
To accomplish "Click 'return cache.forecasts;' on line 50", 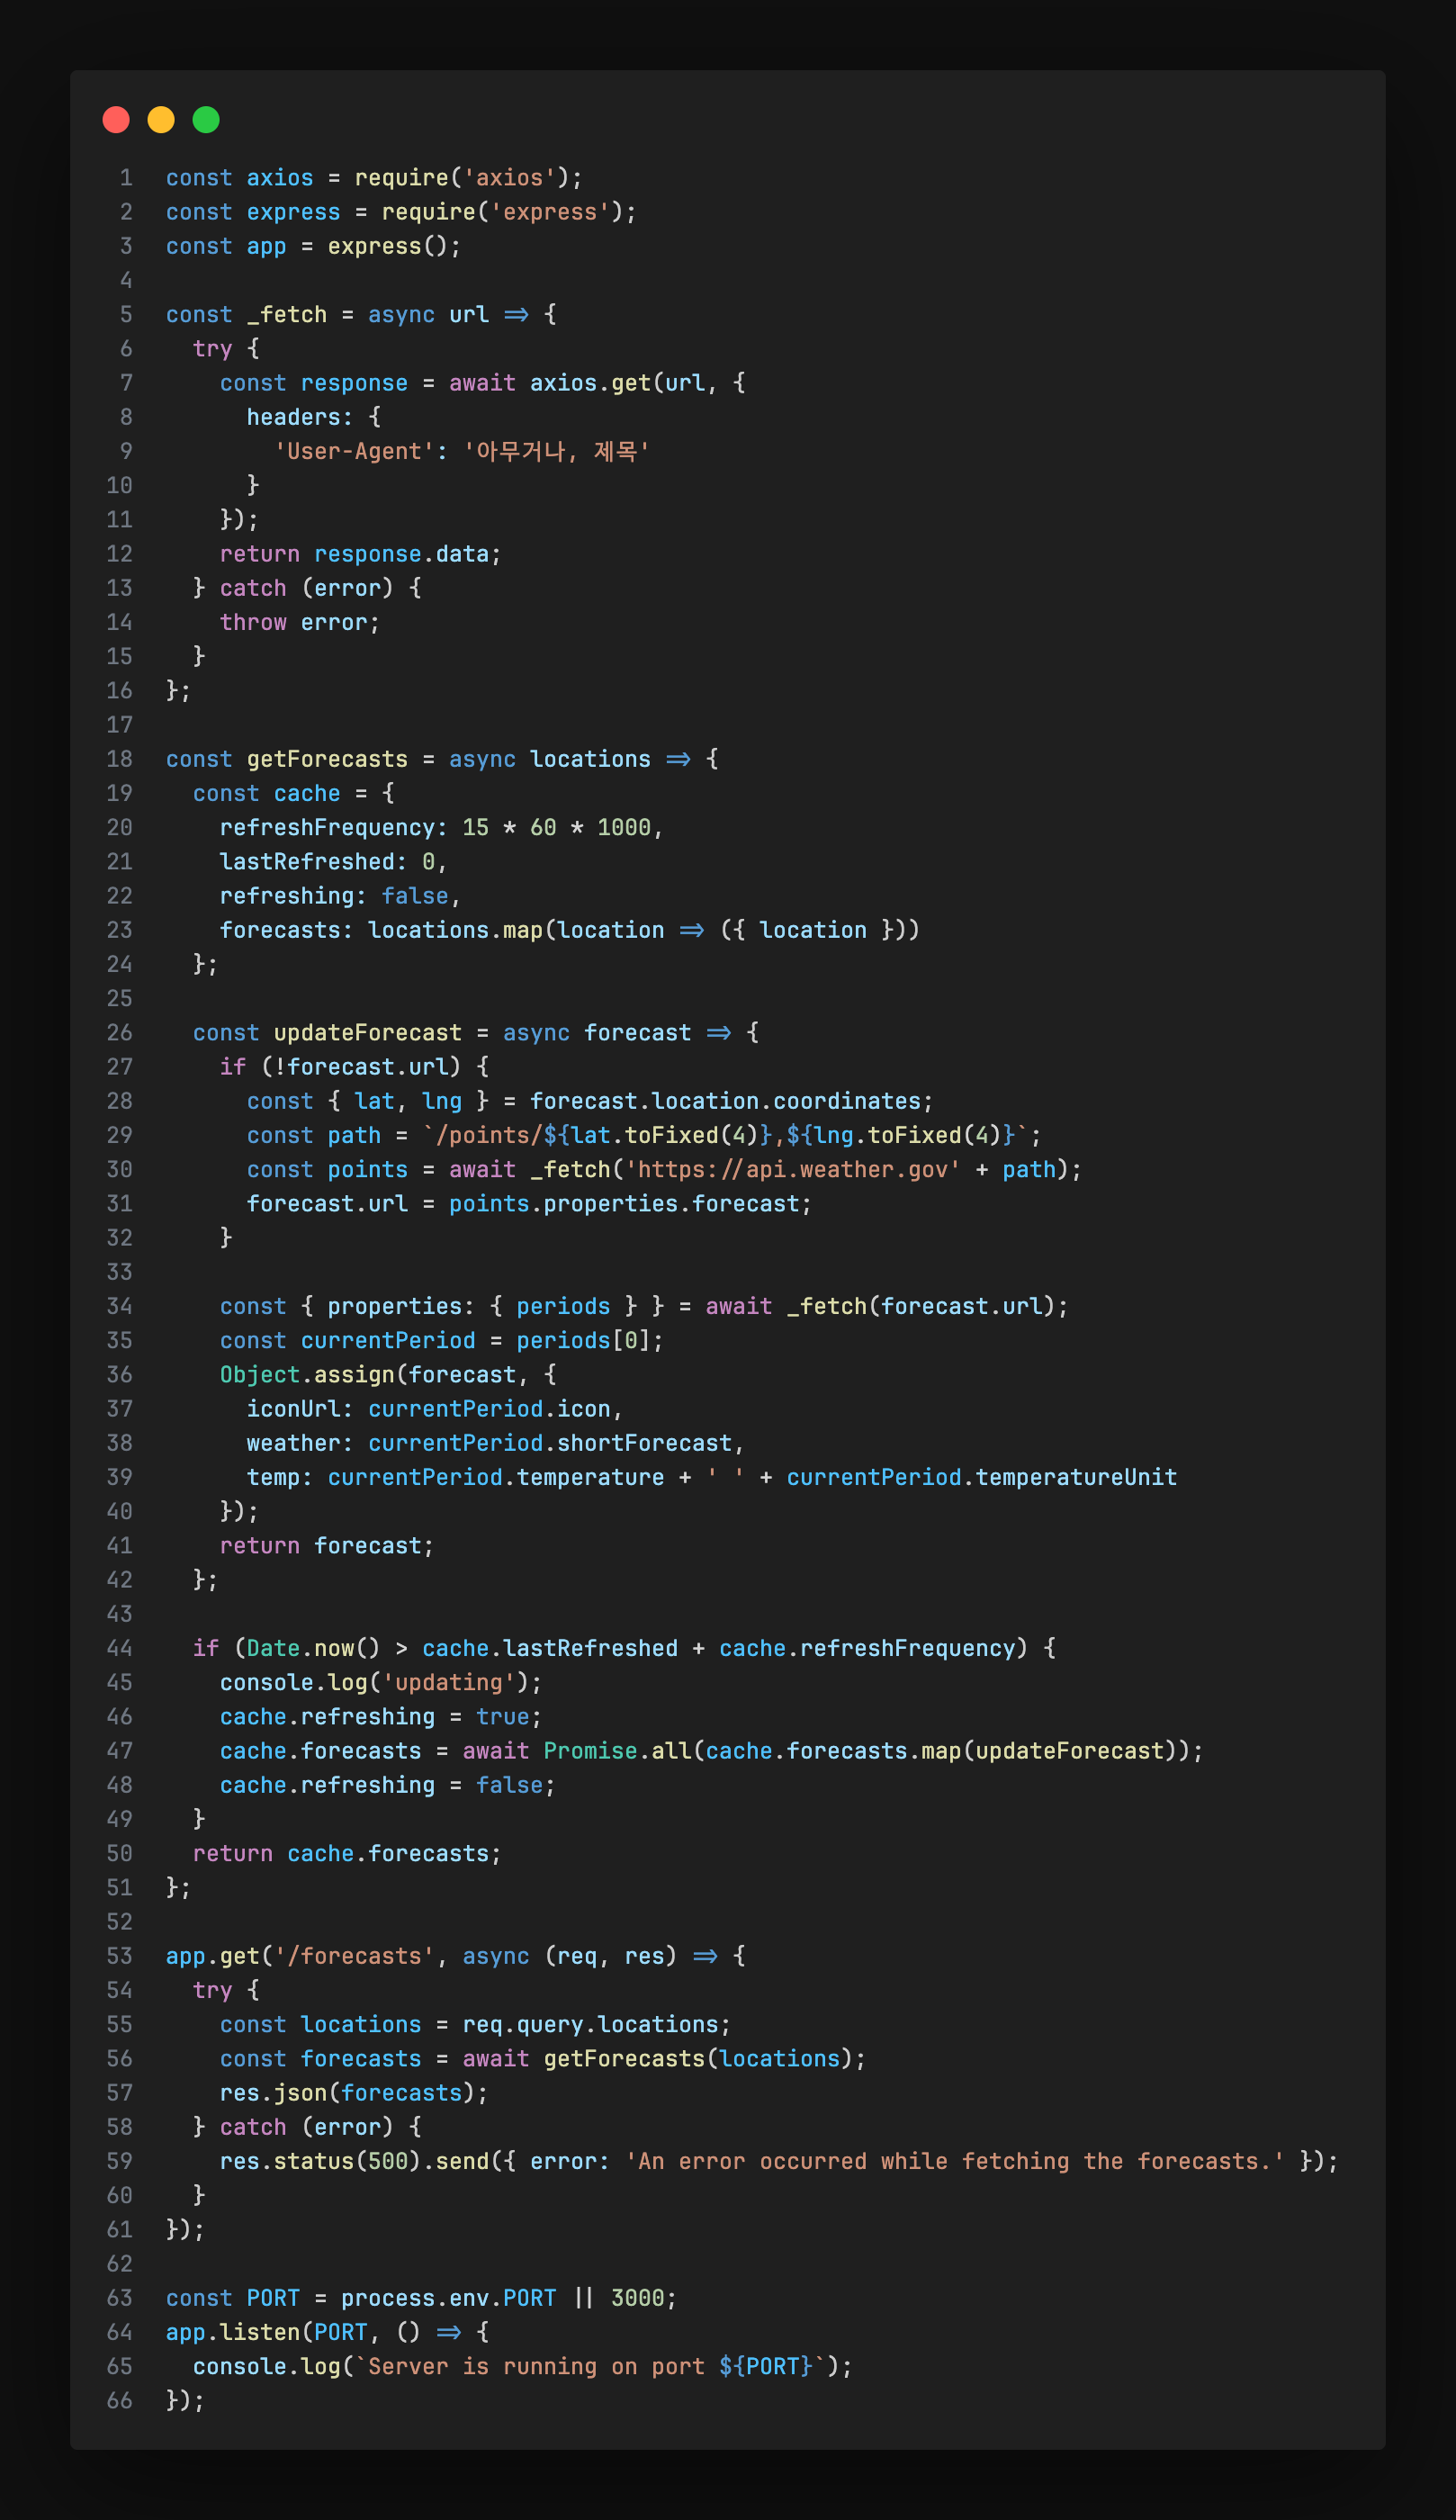I will pyautogui.click(x=347, y=1854).
